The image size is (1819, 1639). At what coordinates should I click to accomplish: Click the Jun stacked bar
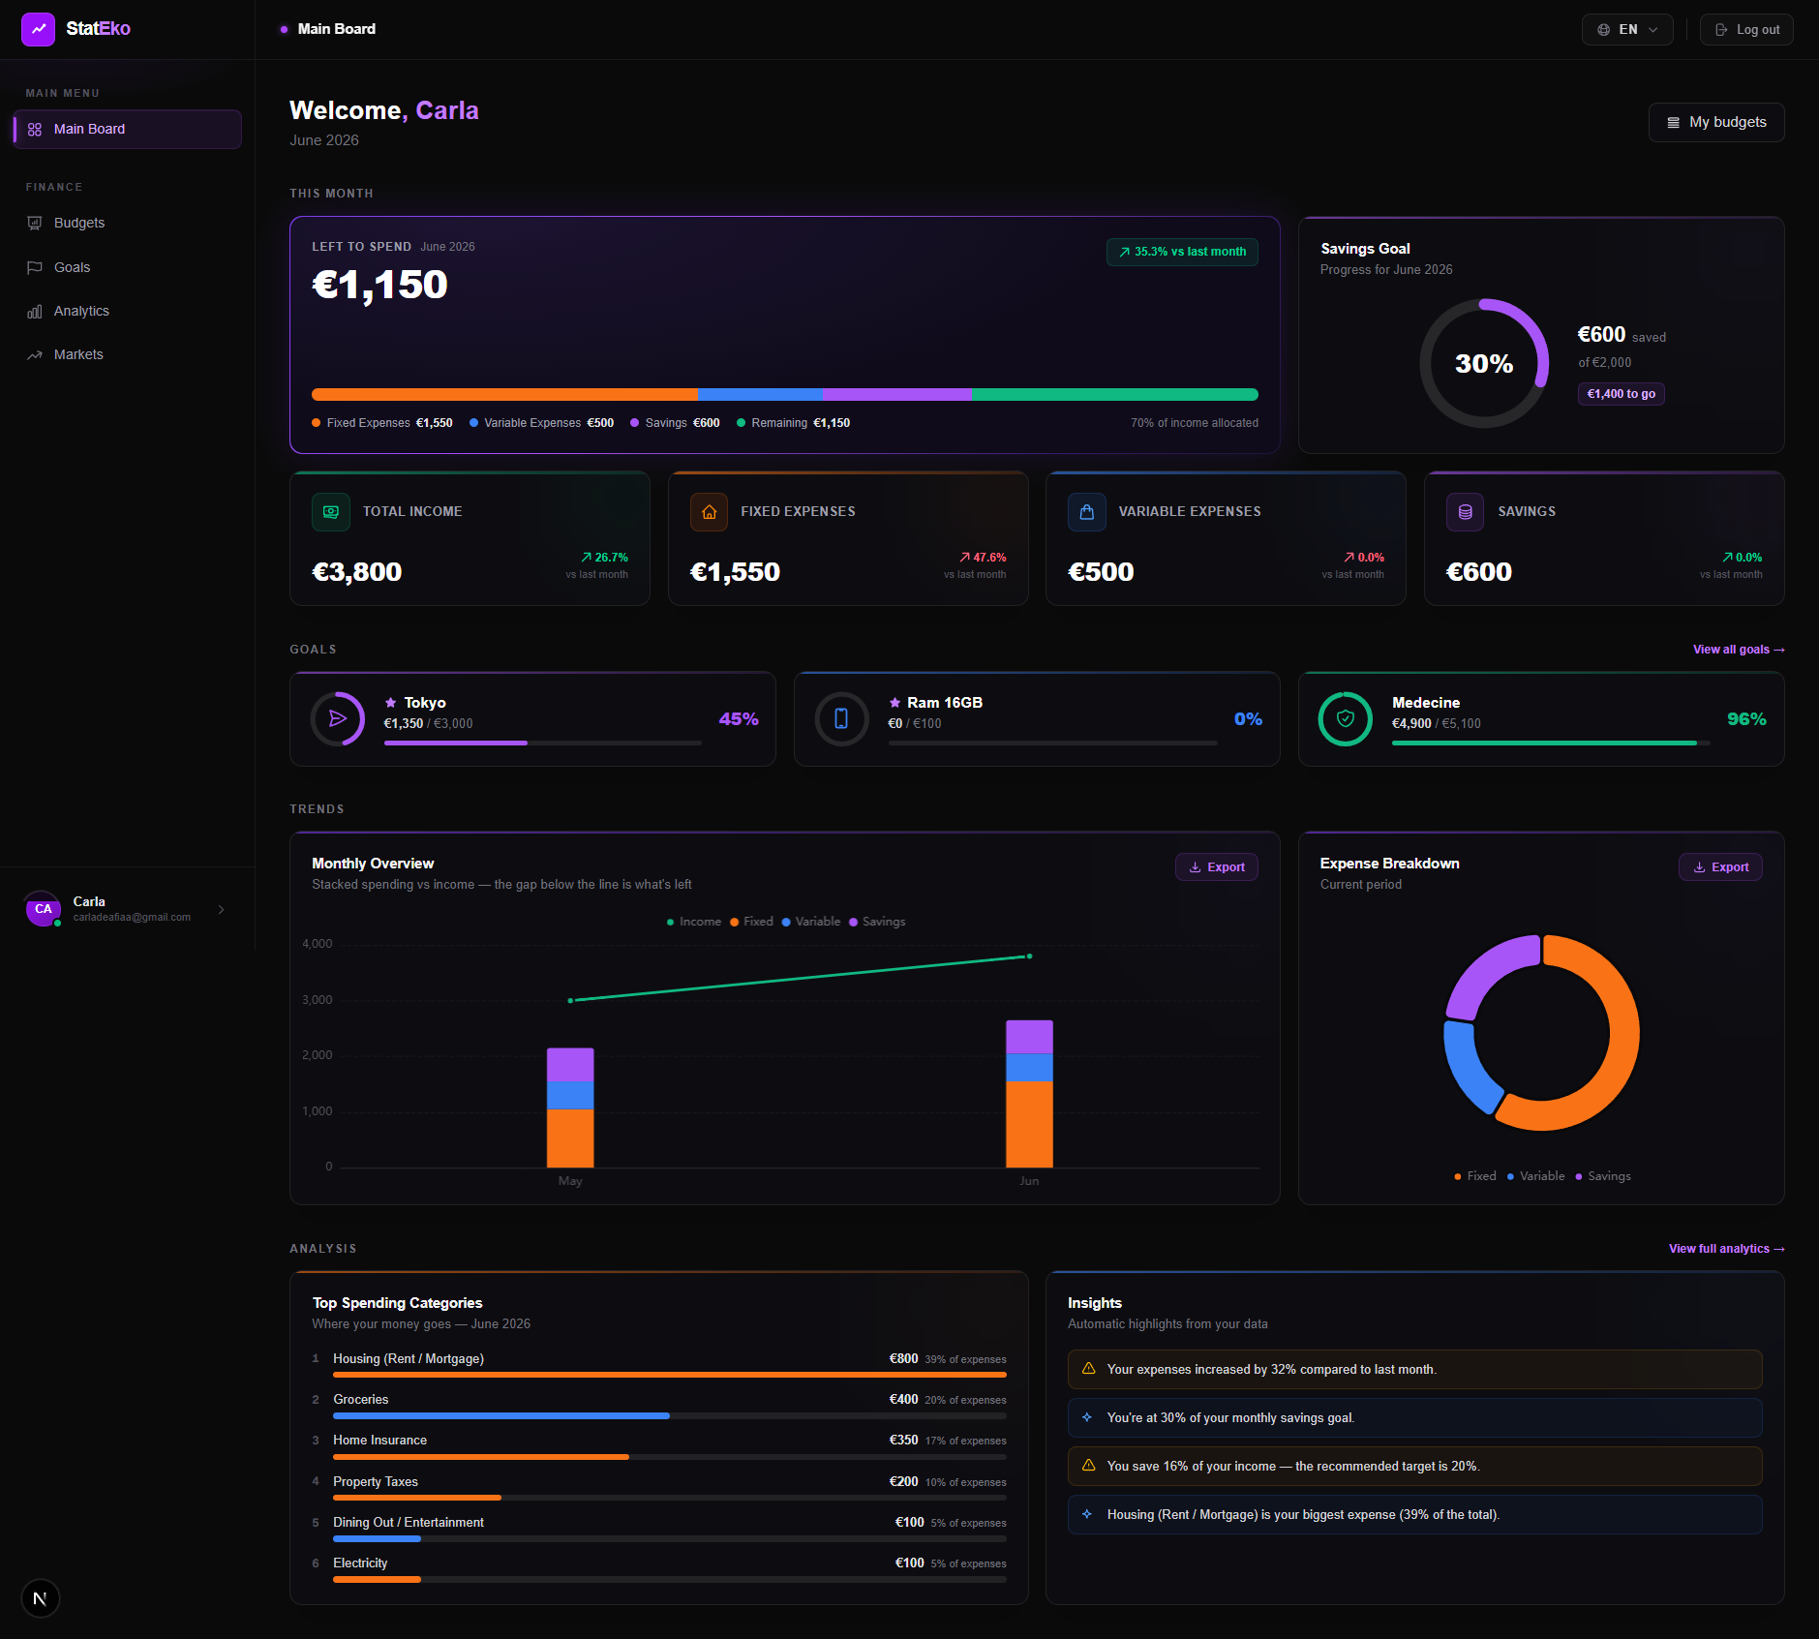tap(1029, 1094)
